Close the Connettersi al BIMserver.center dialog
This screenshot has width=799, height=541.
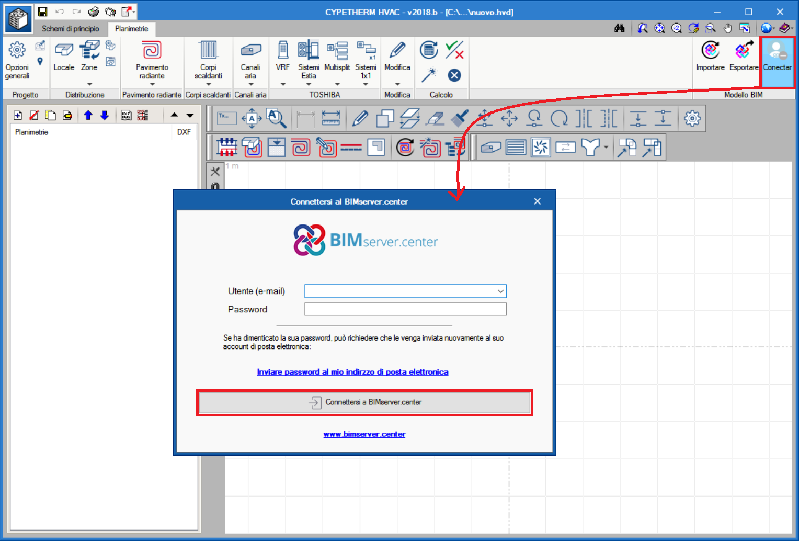(537, 201)
